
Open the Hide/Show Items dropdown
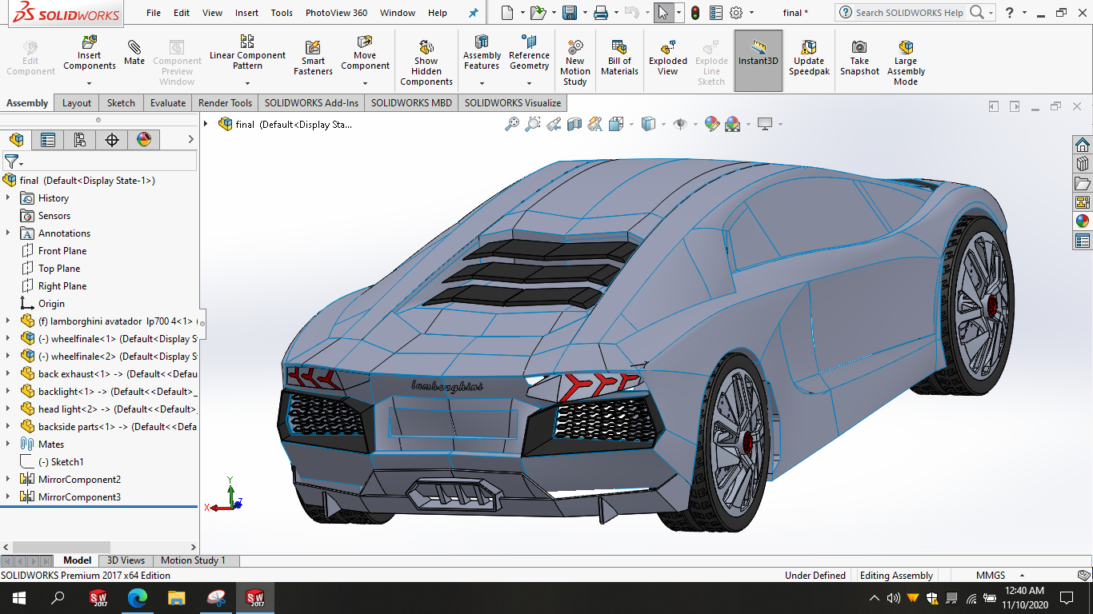[x=695, y=125]
